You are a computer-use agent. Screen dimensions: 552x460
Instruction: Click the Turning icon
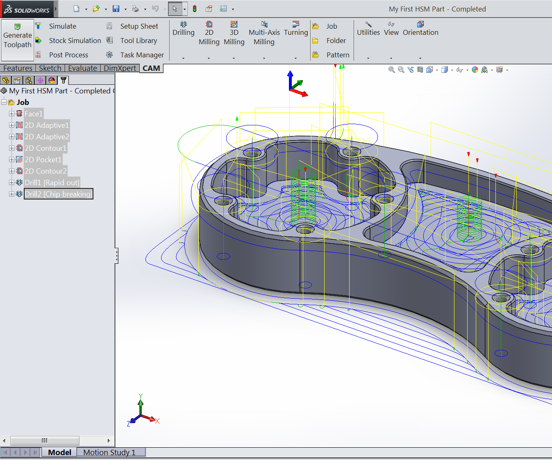(x=296, y=25)
